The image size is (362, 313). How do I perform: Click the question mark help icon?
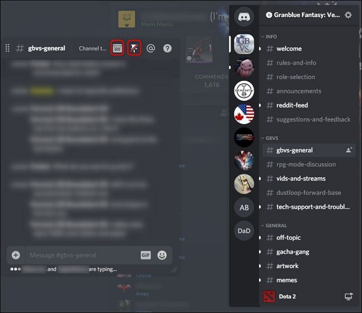(168, 48)
